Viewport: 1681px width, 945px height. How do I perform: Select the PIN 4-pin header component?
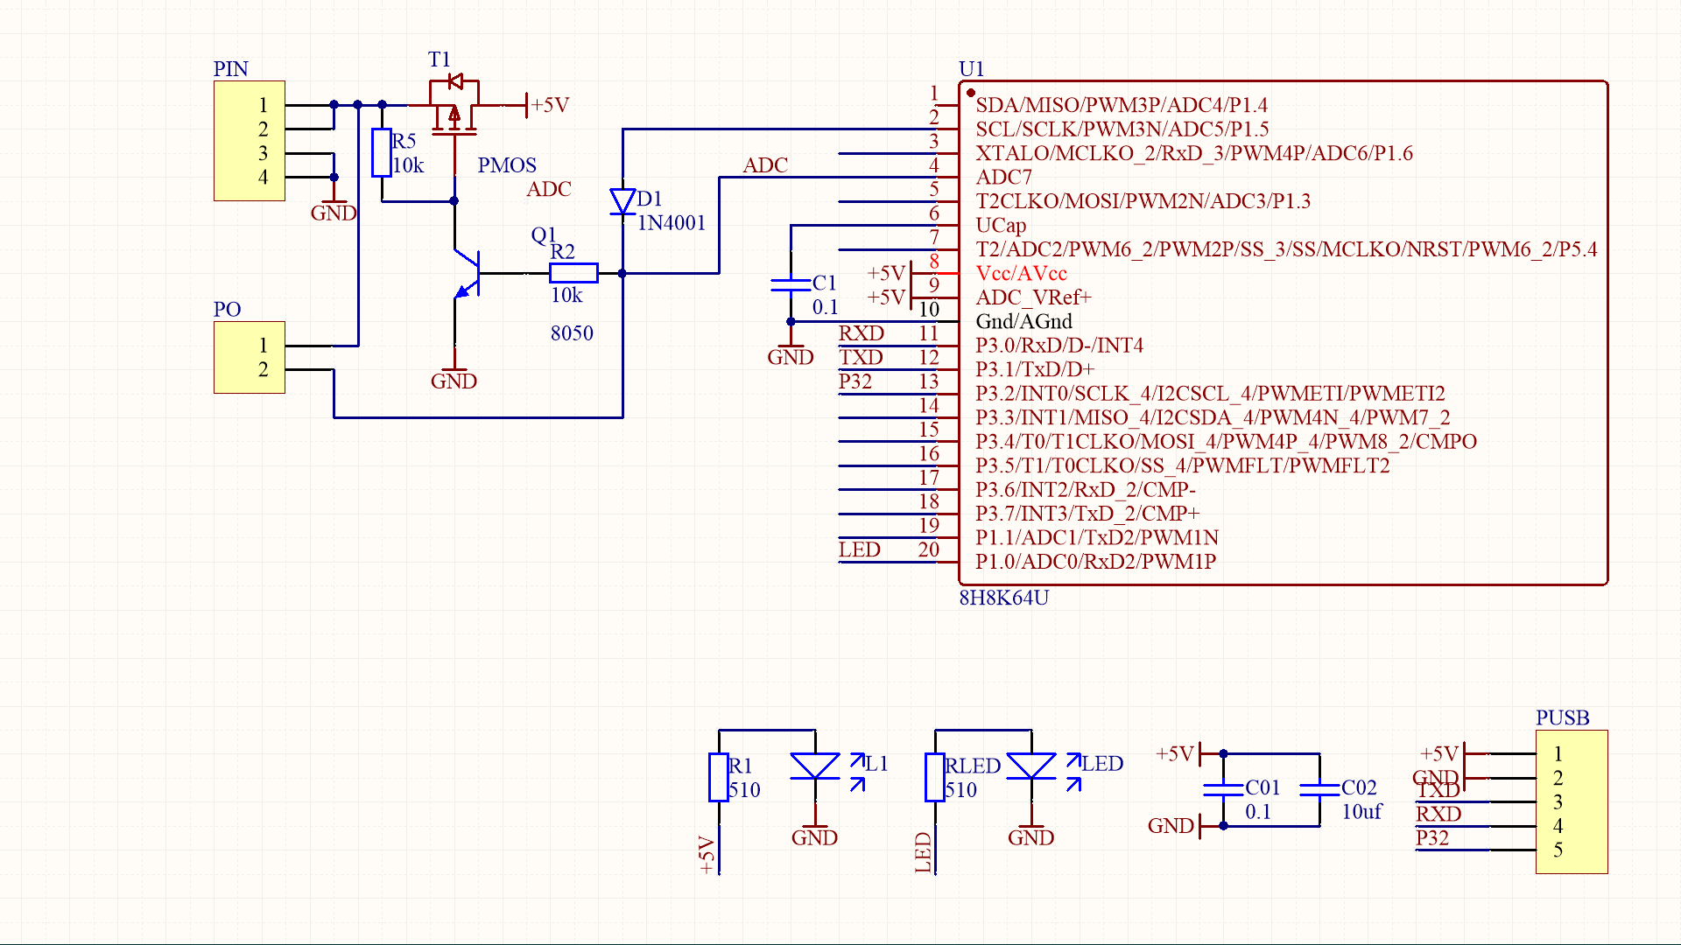250,141
